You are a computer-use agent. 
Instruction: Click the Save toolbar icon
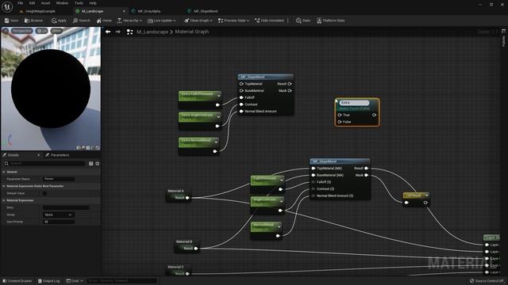11,21
